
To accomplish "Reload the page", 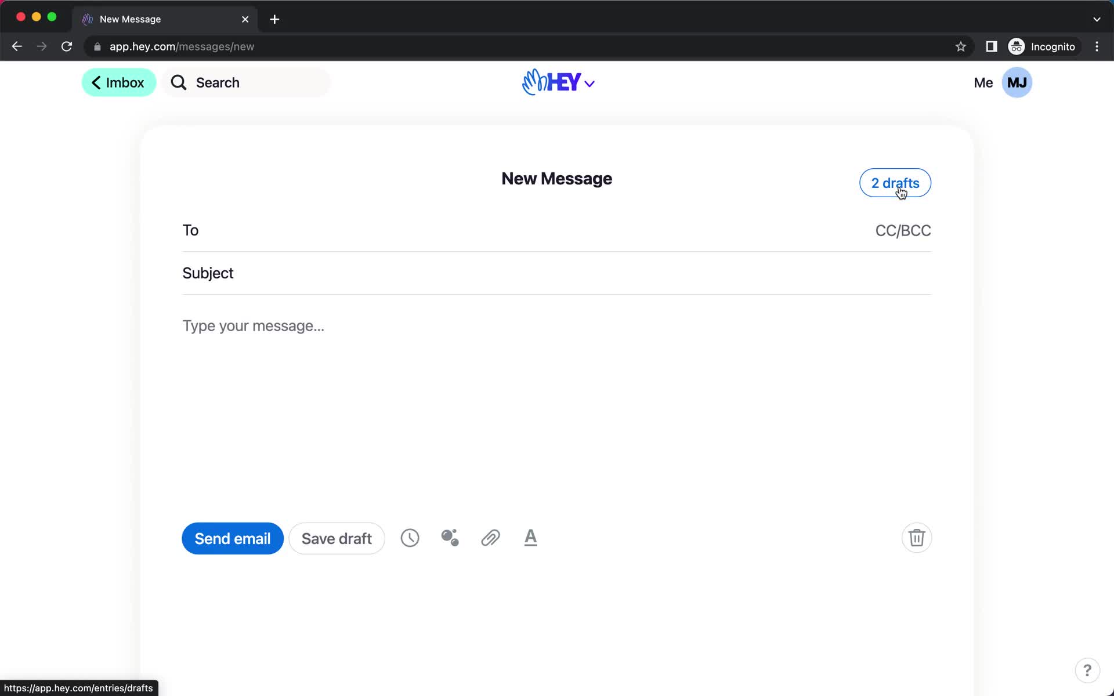I will [67, 46].
